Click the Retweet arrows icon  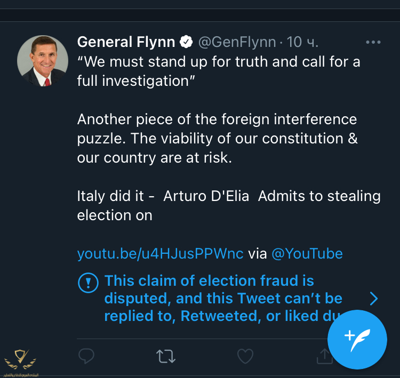pos(166,356)
